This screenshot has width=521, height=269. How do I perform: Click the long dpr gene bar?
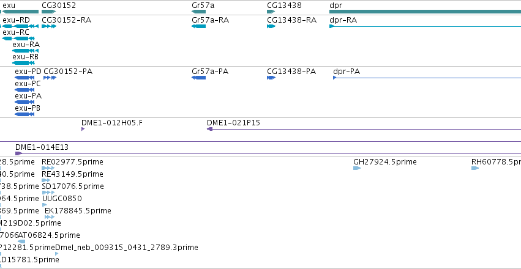(x=425, y=12)
